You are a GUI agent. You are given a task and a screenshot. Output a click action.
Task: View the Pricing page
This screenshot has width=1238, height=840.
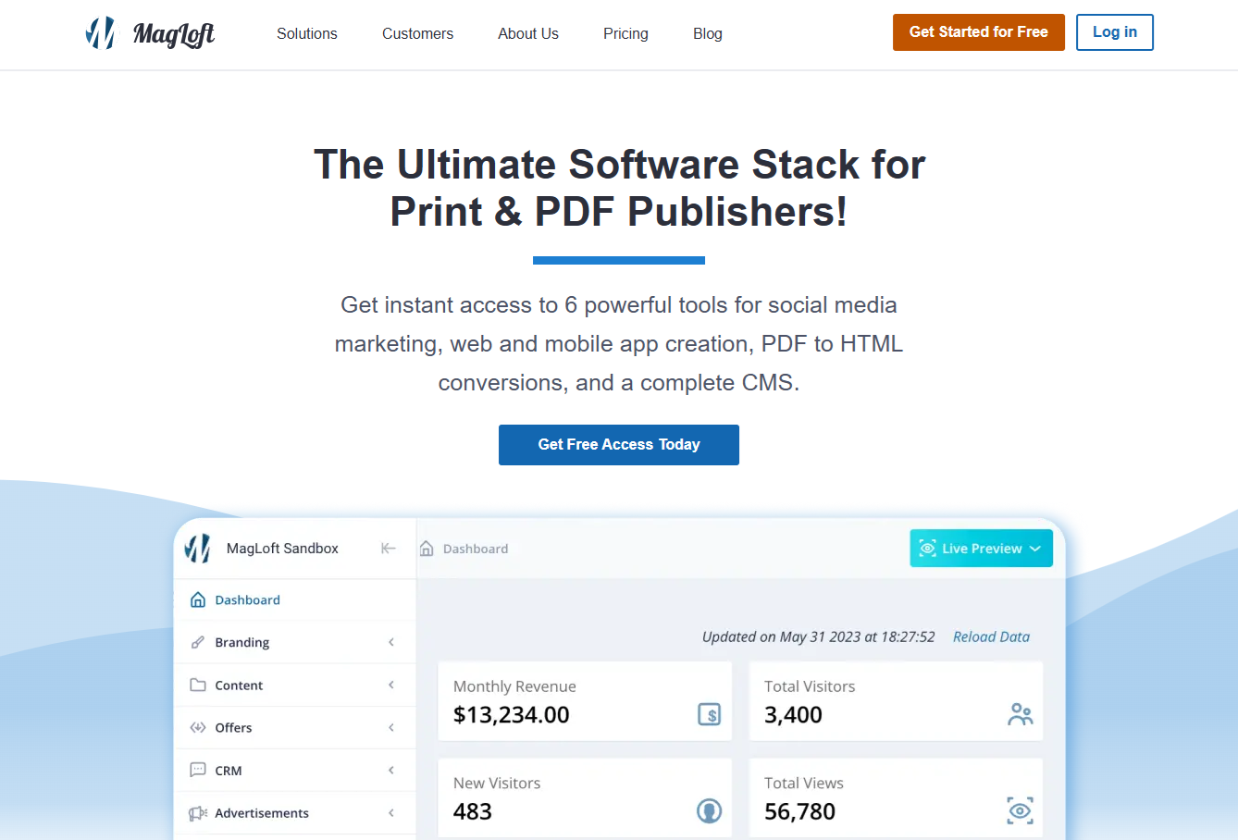625,33
